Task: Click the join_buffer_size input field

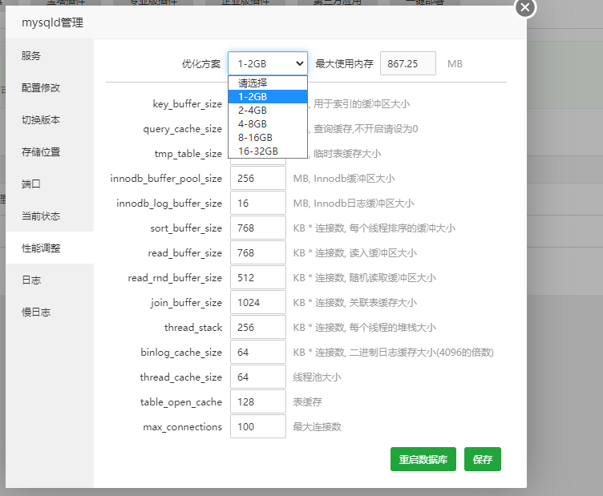Action: [258, 302]
